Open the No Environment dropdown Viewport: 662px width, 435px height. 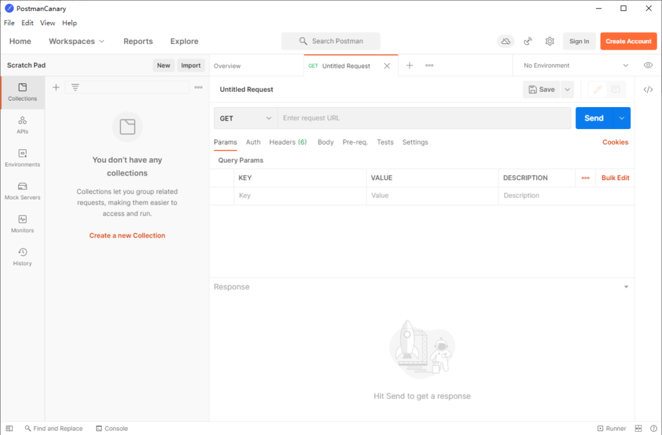point(575,65)
